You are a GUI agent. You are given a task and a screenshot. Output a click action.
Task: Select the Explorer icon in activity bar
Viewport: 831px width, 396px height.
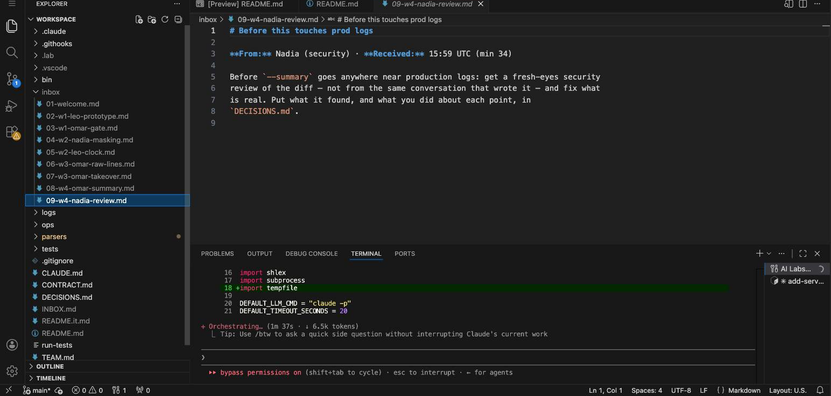(12, 26)
